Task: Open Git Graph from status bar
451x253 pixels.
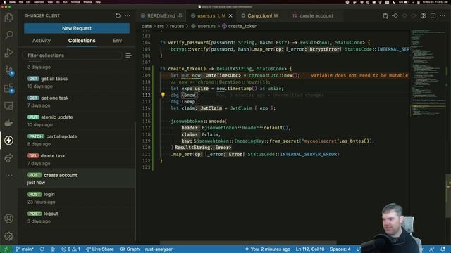Action: 130,249
